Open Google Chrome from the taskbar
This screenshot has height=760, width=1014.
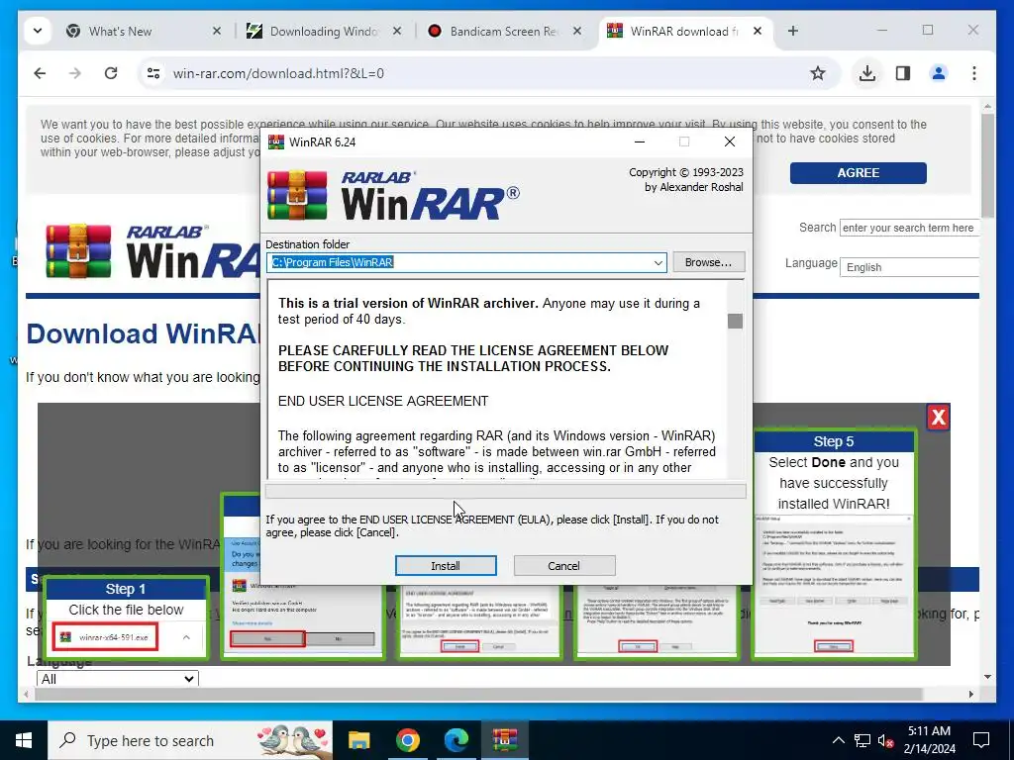(407, 740)
